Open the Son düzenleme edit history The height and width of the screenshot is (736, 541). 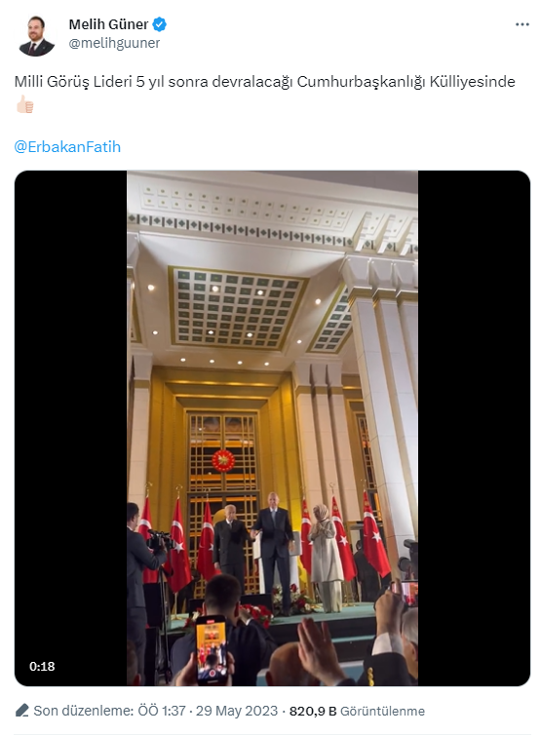pos(83,711)
